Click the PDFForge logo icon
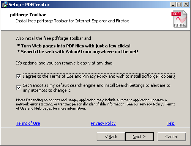Screen dimensions: 191x146 coord(179,19)
